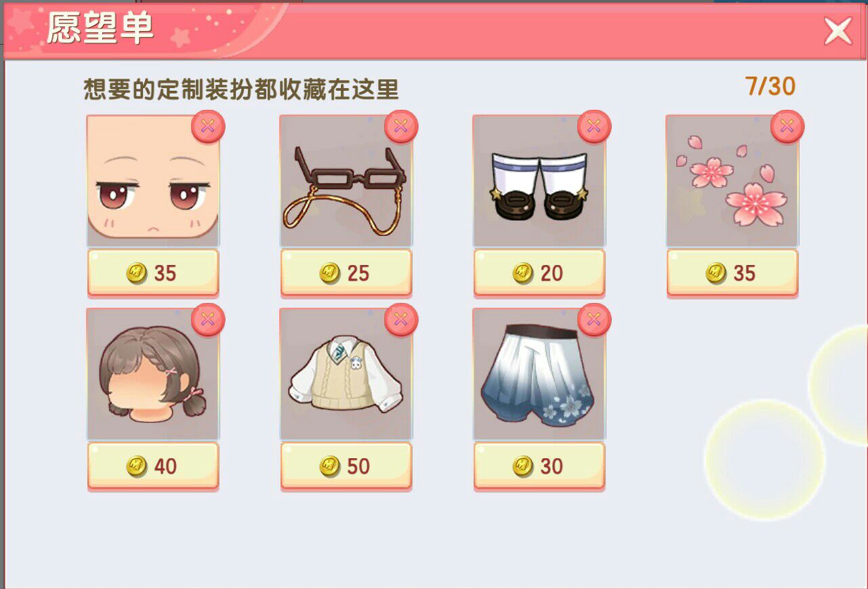The image size is (868, 589).
Task: Close the wishlist window
Action: pos(838,31)
